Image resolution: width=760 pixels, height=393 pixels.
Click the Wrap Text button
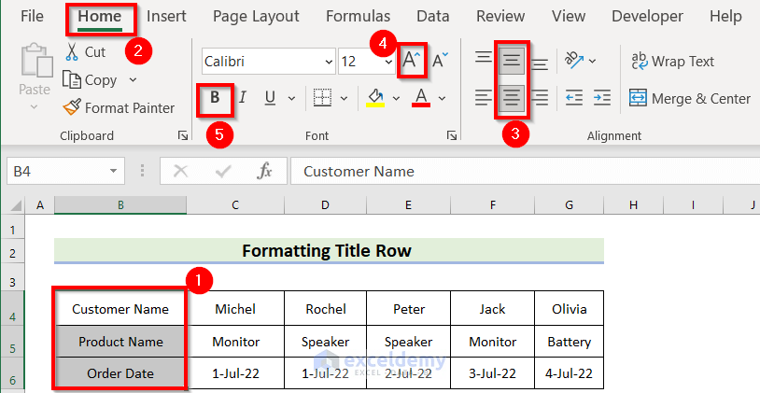point(672,62)
